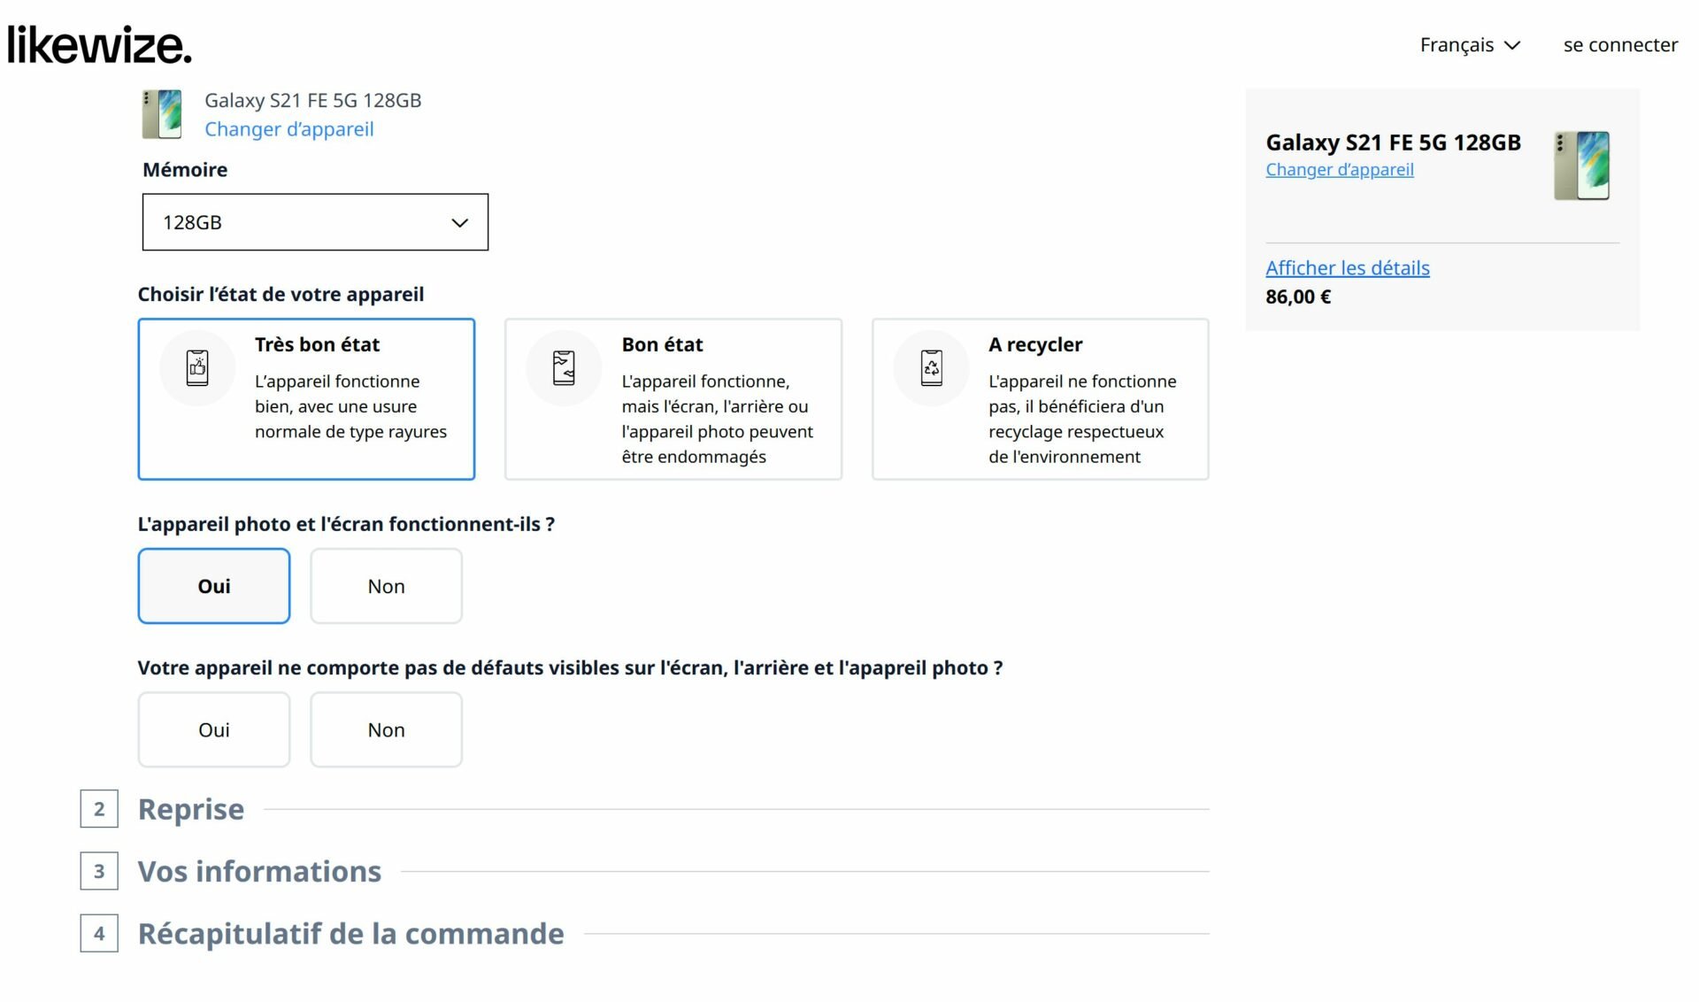
Task: Click Changer d'appareil under the device name
Action: [289, 129]
